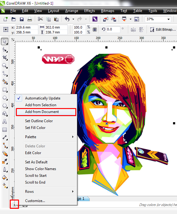Select the Pick tool in the toolbox
177x214 pixels.
pyautogui.click(x=5, y=41)
